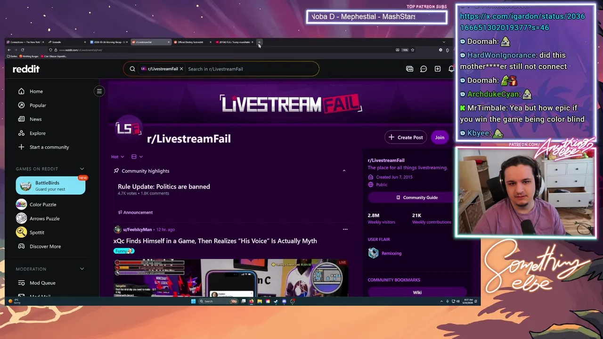This screenshot has width=603, height=339.
Task: Click the search magnifier icon
Action: [132, 69]
